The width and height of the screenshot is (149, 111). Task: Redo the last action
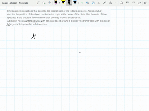pyautogui.click(x=133, y=3)
